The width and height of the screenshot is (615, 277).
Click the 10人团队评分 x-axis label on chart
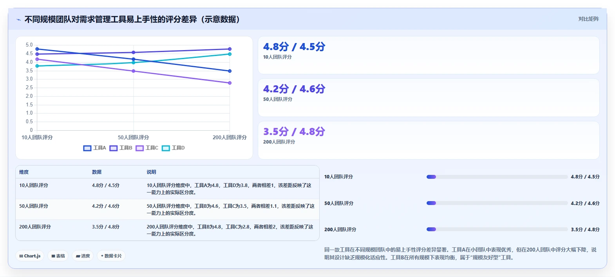click(37, 137)
